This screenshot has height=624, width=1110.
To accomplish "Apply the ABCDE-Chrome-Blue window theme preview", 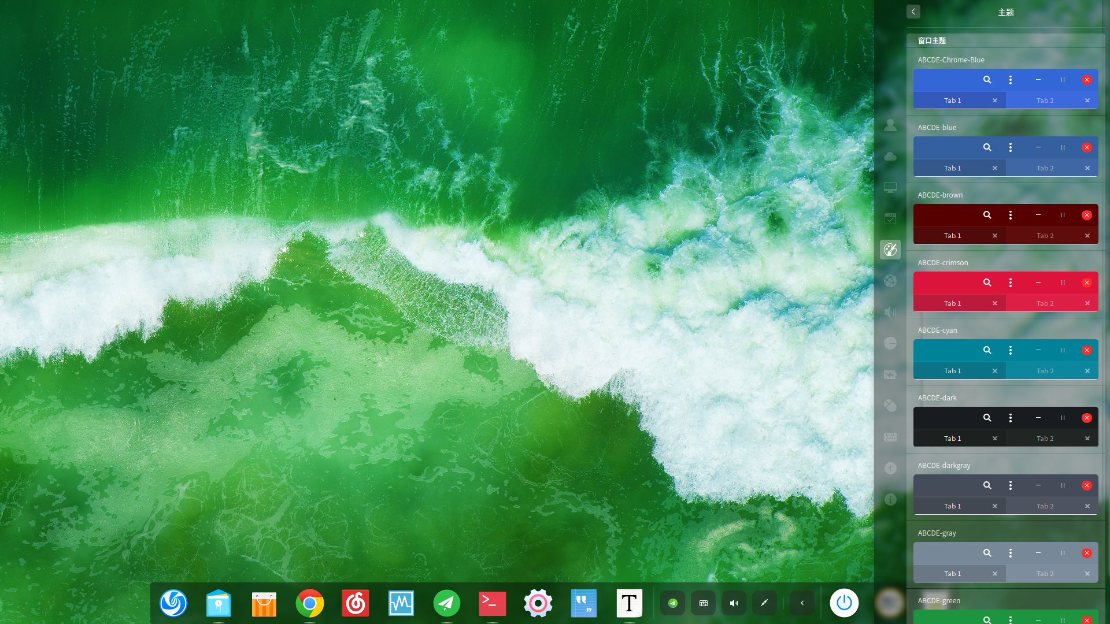I will (x=1006, y=89).
